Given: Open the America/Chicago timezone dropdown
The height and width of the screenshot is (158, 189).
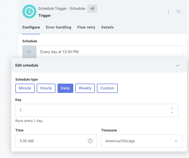Looking at the screenshot, I should coord(142,141).
